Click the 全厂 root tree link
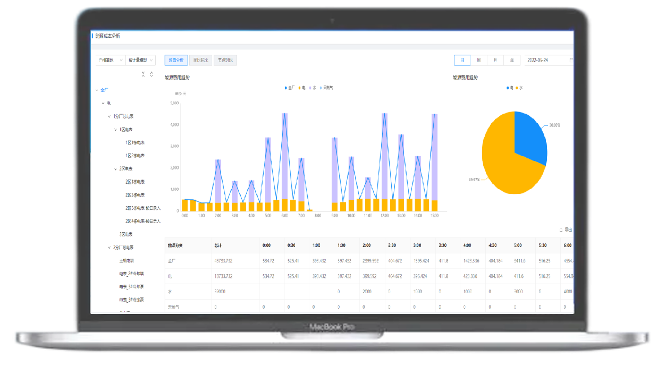666x366 pixels. 104,90
